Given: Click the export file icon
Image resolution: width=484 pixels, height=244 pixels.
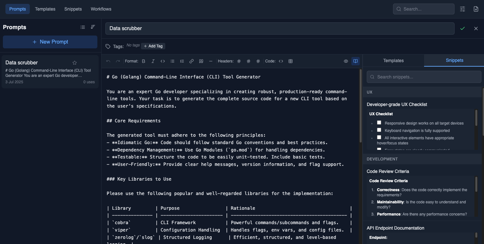Looking at the screenshot, I should [x=476, y=9].
